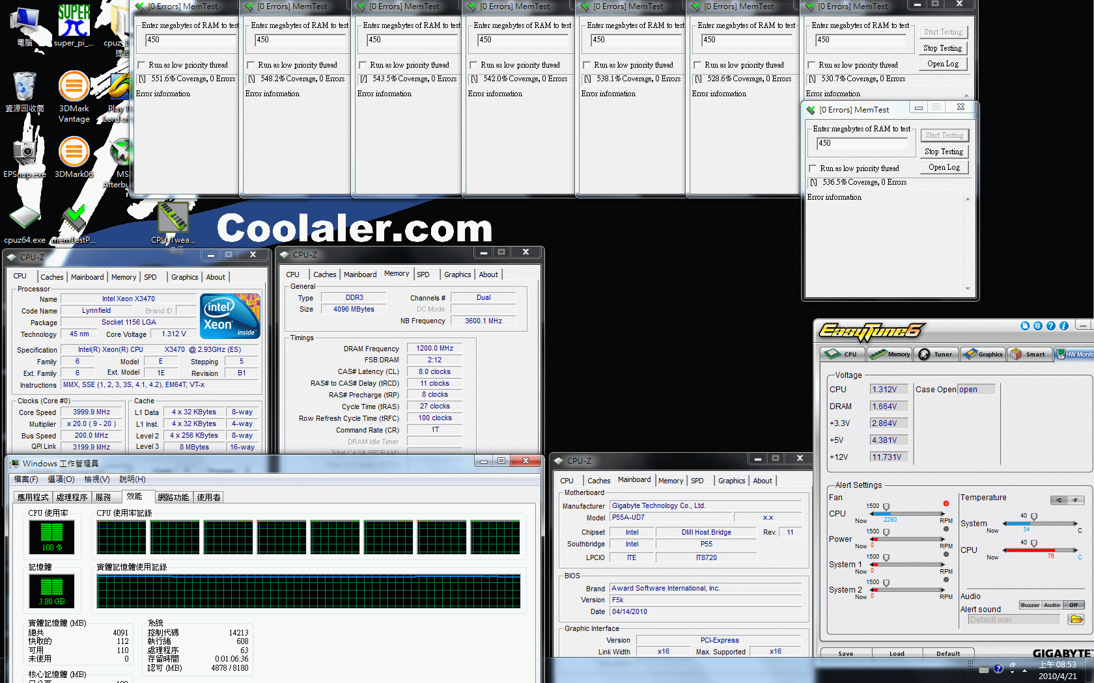Select the memTestP... desktop icon
Screen dimensions: 1094x683
pyautogui.click(x=74, y=223)
